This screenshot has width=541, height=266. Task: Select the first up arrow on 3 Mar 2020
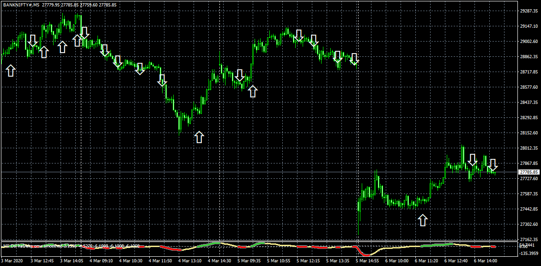coord(11,70)
